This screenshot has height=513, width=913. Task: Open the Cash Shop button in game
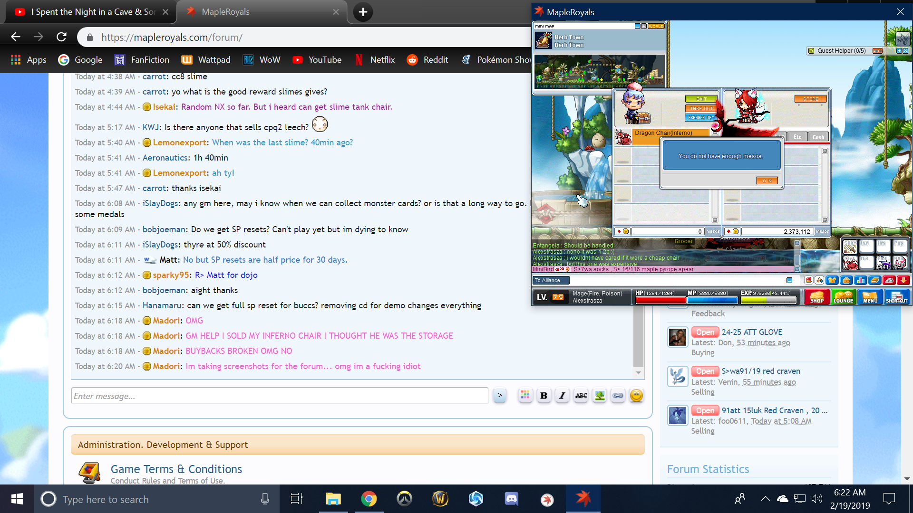[816, 297]
